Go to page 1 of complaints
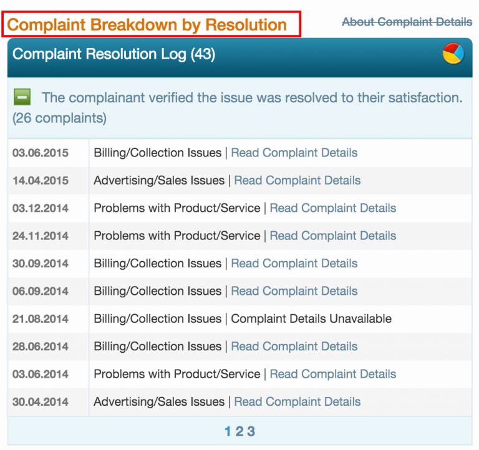 [228, 431]
